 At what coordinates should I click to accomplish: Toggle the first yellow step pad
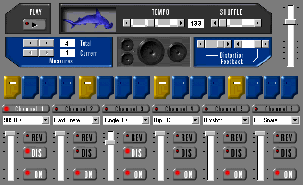(12, 87)
